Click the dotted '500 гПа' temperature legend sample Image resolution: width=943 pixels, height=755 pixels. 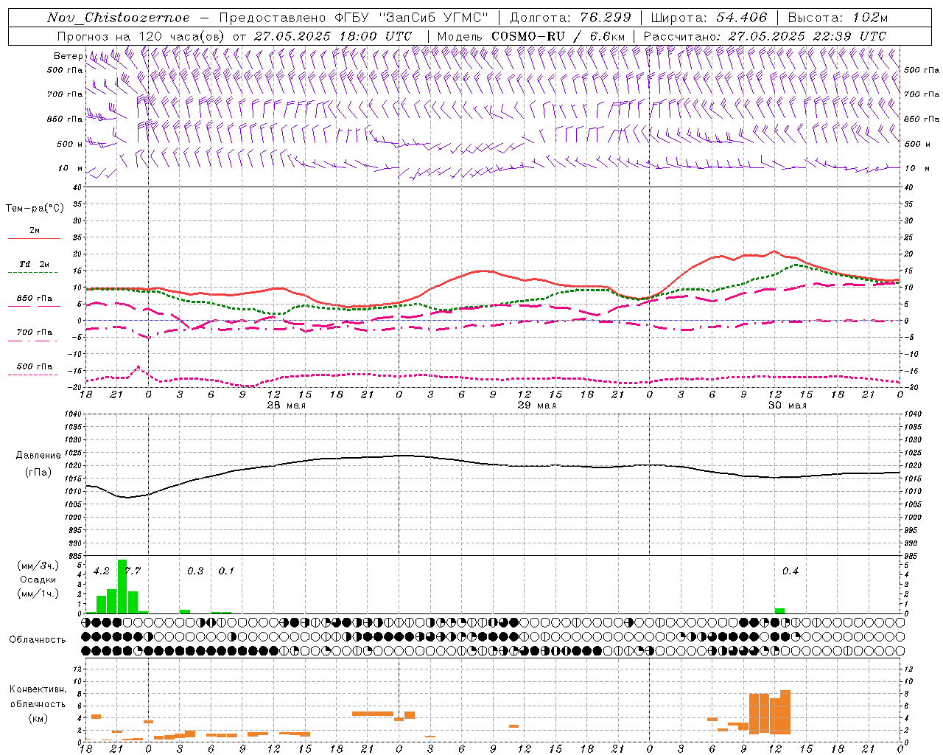(32, 375)
